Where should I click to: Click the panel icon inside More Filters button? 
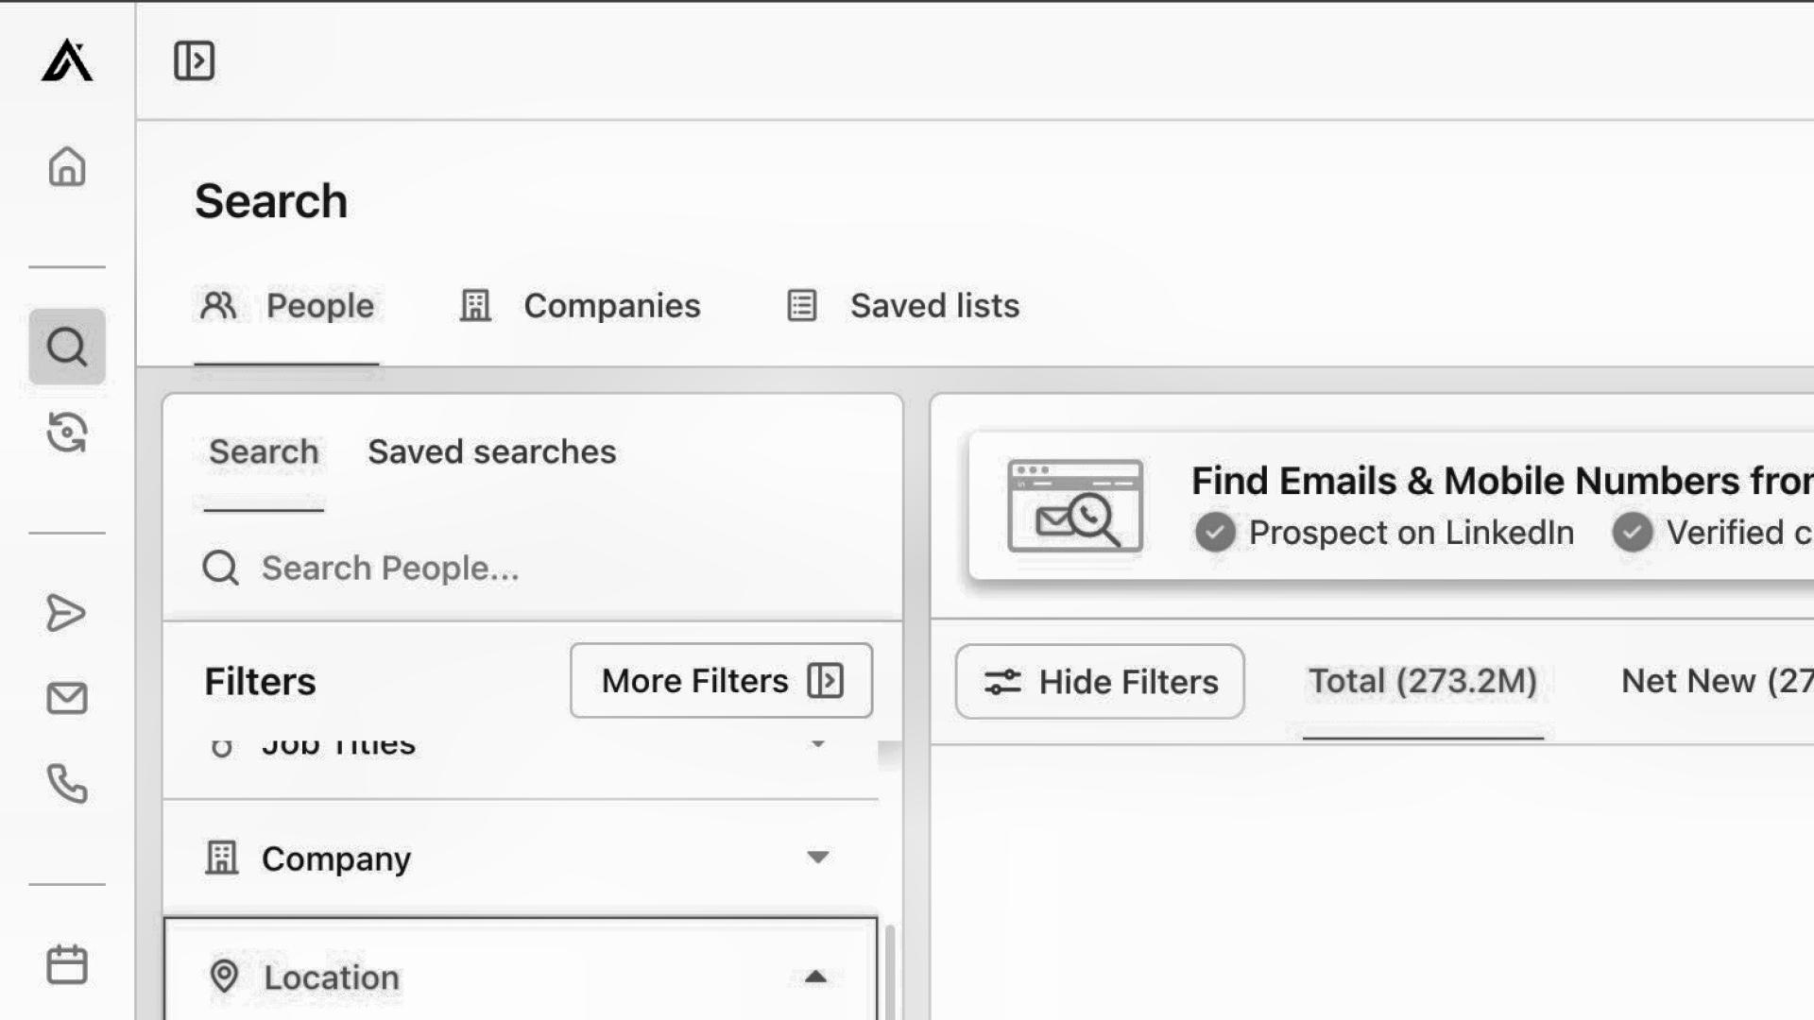(x=826, y=681)
